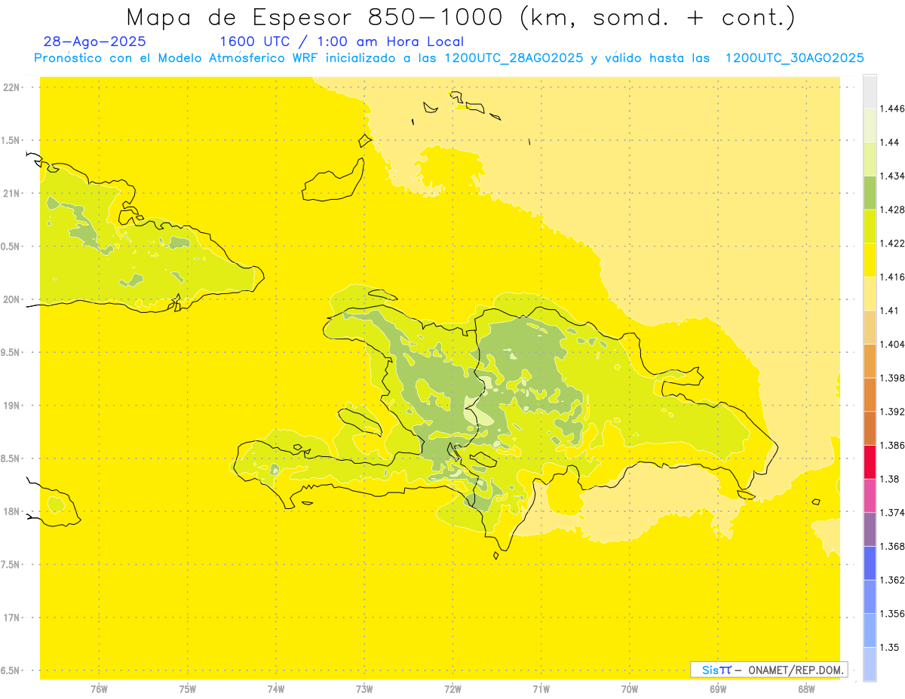Click the '1600 UTC / 1:00 am Hora Local' text
Viewport: 905px width, 699px height.
tap(342, 42)
